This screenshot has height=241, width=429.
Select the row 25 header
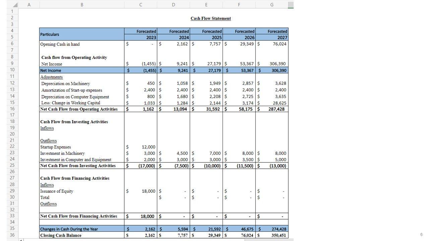(x=12, y=165)
